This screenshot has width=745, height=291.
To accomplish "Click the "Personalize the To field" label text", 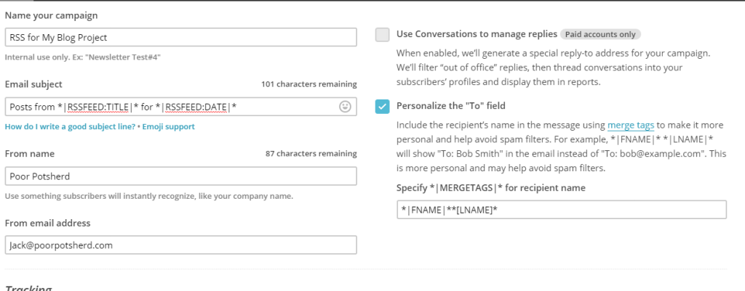I will (x=455, y=106).
